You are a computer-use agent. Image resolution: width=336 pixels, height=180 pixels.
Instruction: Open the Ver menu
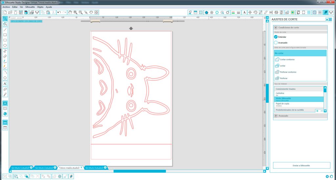[21, 7]
